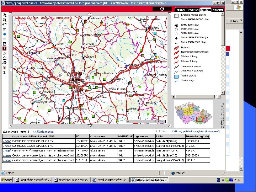Open 'v mapě' link in fourth table row
This screenshot has height=192, width=256.
7,155
